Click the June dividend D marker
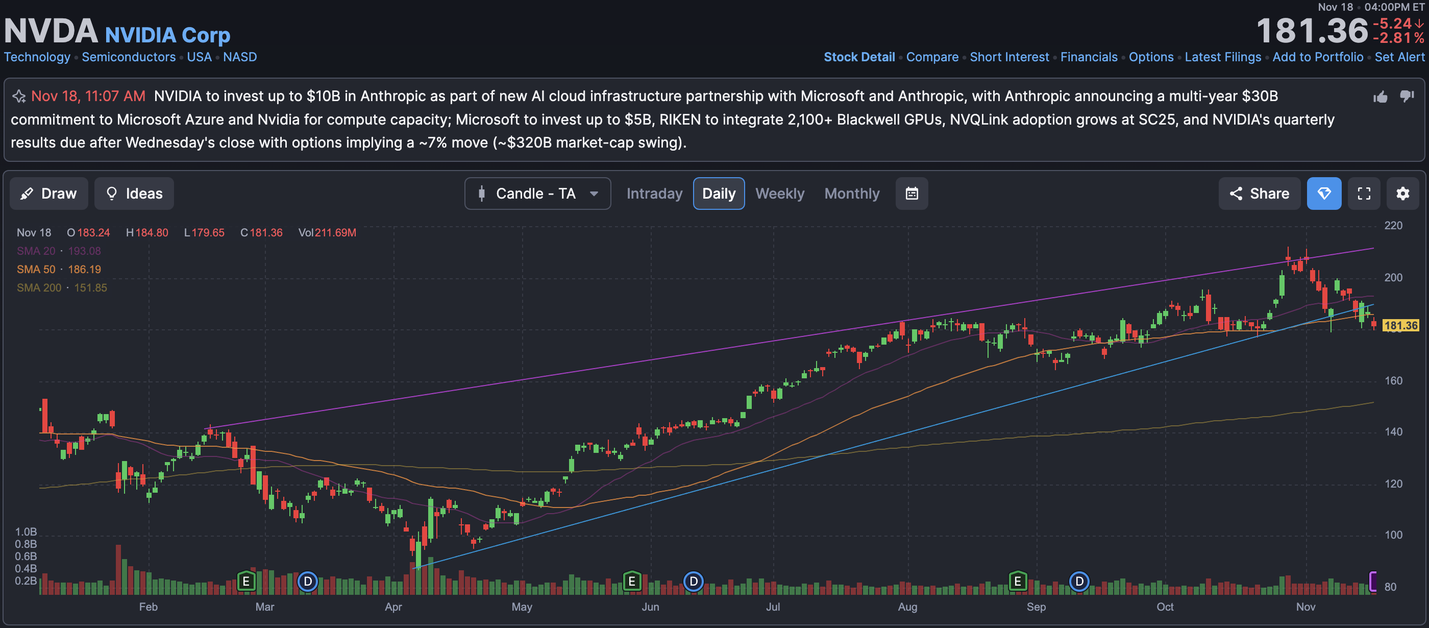Image resolution: width=1429 pixels, height=628 pixels. (x=693, y=582)
